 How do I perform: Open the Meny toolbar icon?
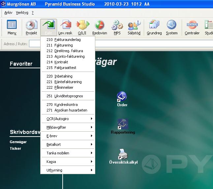(12, 27)
